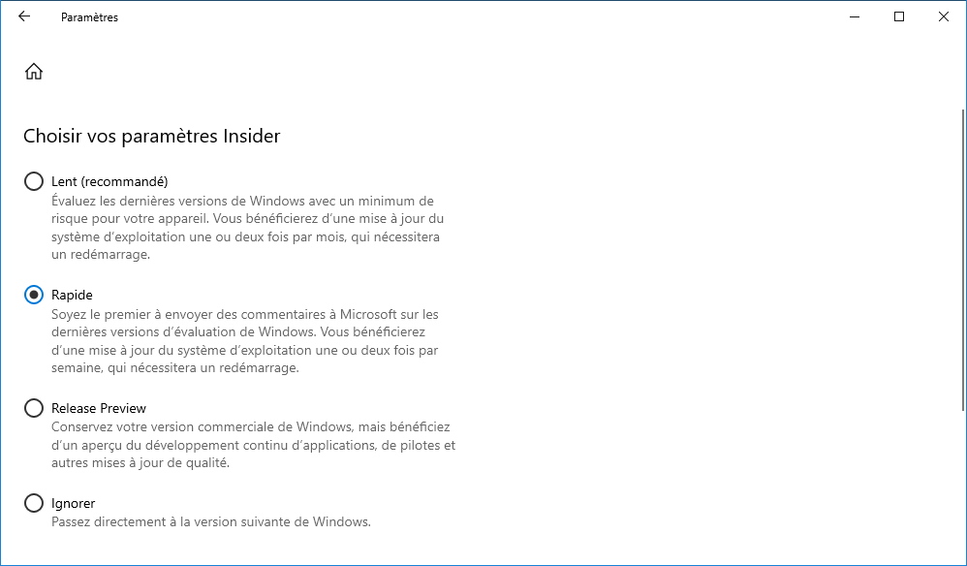Click the description starting 'Conservez votre version commerciale'

(254, 445)
